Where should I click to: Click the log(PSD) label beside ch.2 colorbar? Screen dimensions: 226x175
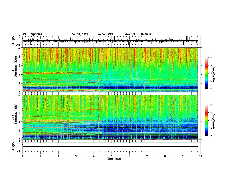214,122
